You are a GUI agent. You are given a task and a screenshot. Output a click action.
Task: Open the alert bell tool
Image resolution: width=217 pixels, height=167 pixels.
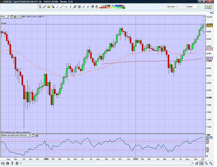tap(49, 7)
